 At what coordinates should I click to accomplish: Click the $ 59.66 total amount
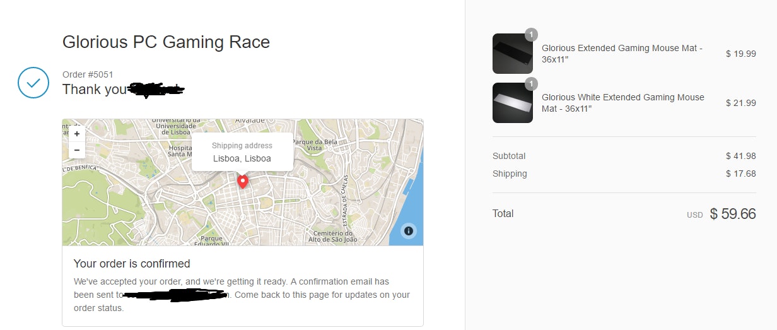[x=732, y=214]
